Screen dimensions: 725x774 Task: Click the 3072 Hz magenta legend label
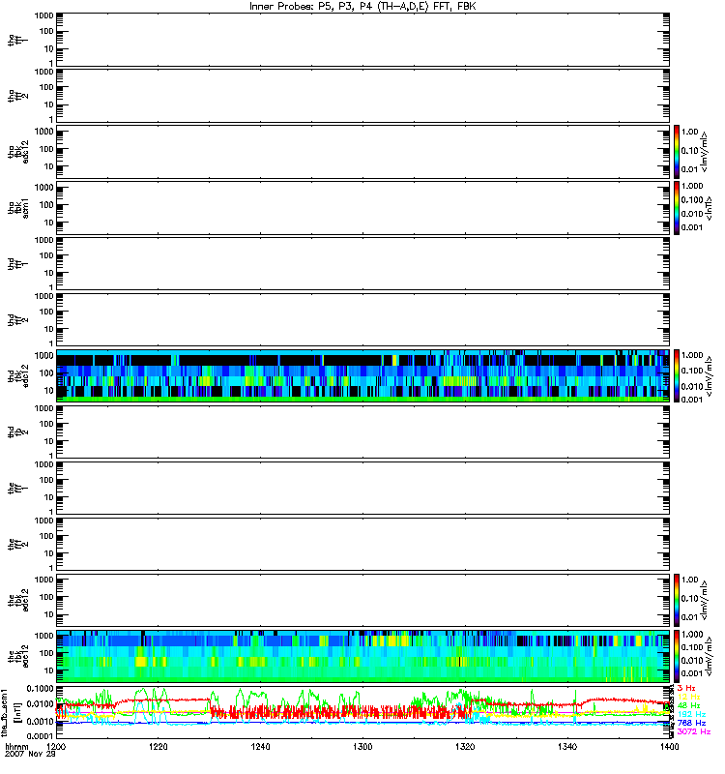click(x=692, y=731)
